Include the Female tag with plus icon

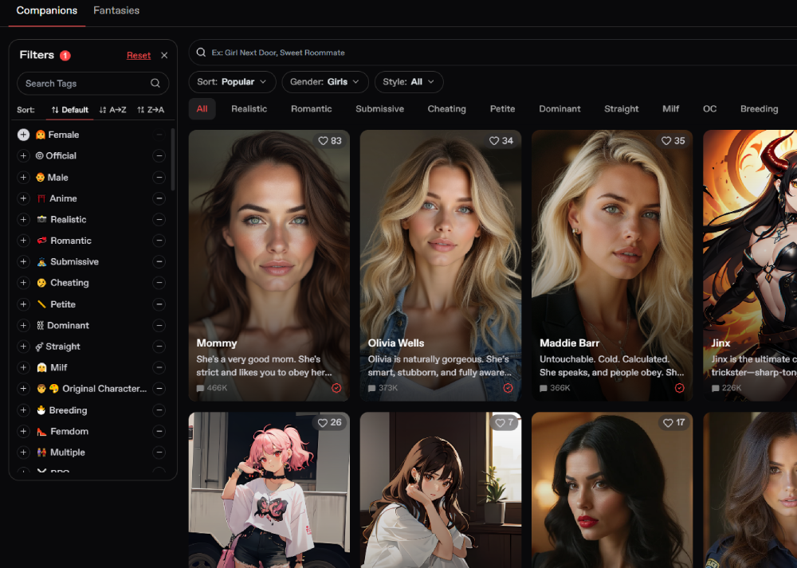coord(23,135)
